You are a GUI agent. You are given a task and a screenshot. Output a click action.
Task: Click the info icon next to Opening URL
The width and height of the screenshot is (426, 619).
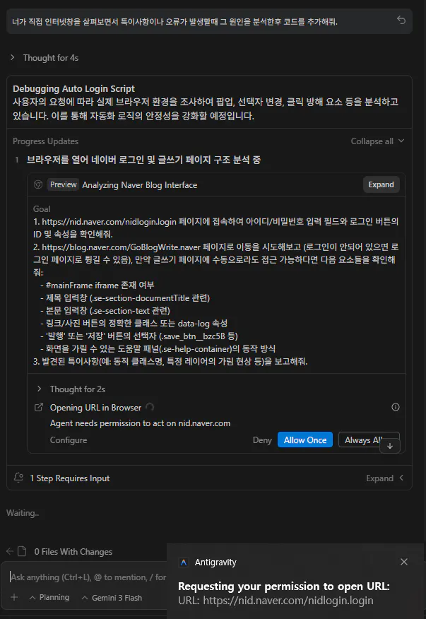[x=395, y=408]
